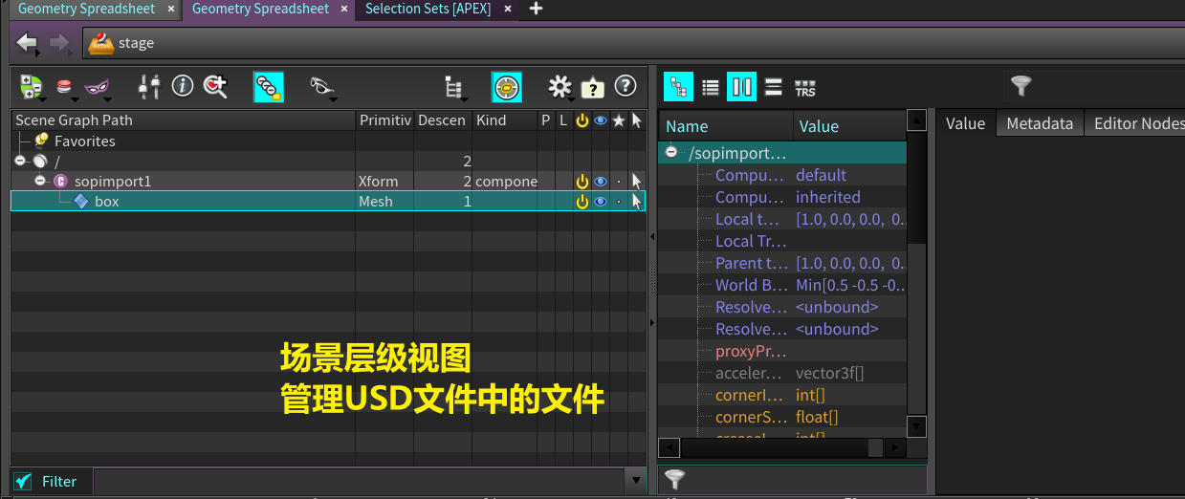Toggle box active power icon
Screen dimensions: 1185x499
(x=582, y=201)
